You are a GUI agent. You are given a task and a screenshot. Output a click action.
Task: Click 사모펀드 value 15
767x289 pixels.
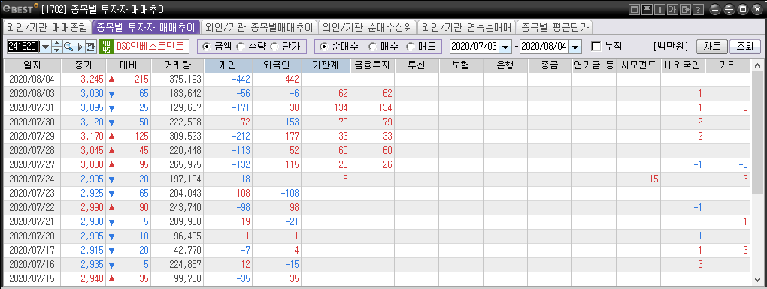pos(654,179)
